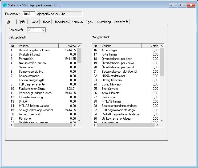Select the Förskottsinnehållning row
Image resolution: width=198 pixels, height=168 pixels.
(x=43, y=89)
